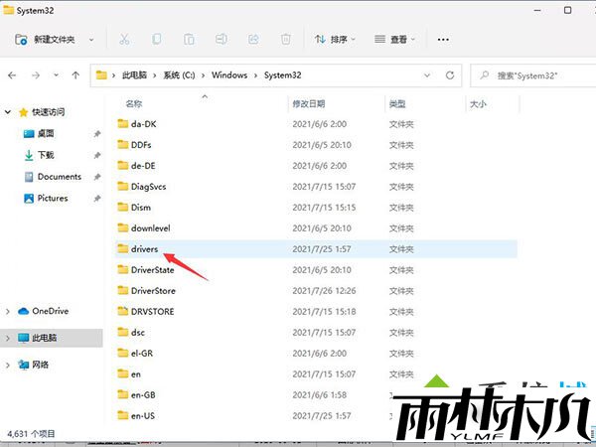Expand the 此电脑 tree node
The width and height of the screenshot is (596, 447).
(x=10, y=338)
